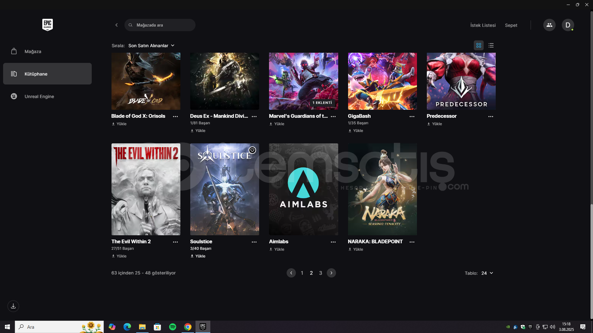Open options for Predecessor
The width and height of the screenshot is (593, 333).
click(491, 117)
